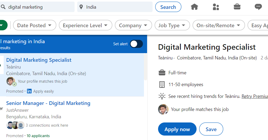Click the India location input field
This screenshot has width=268, height=140.
(x=118, y=7)
